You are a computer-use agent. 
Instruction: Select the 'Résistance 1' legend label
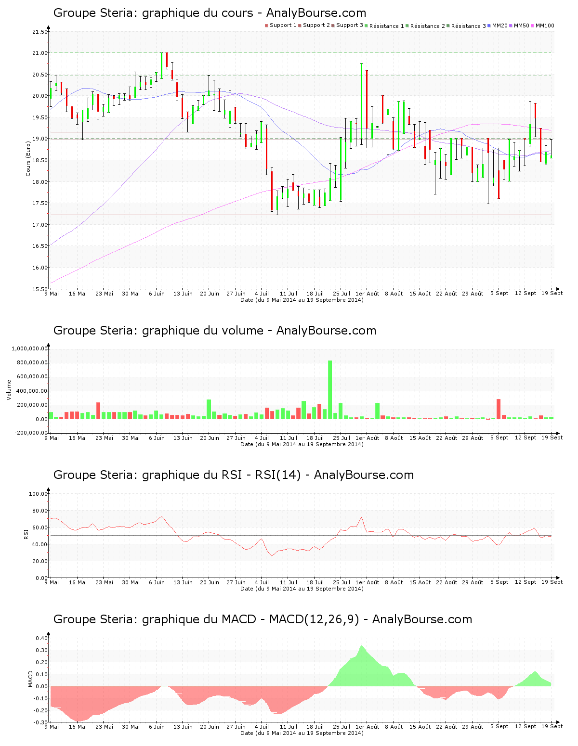click(387, 26)
